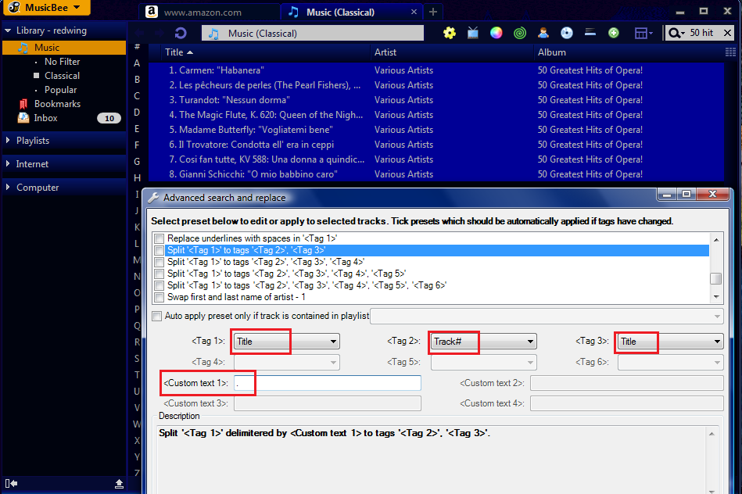Open the color wheel toolbar icon
Viewport: 742px width, 494px height.
pos(496,33)
